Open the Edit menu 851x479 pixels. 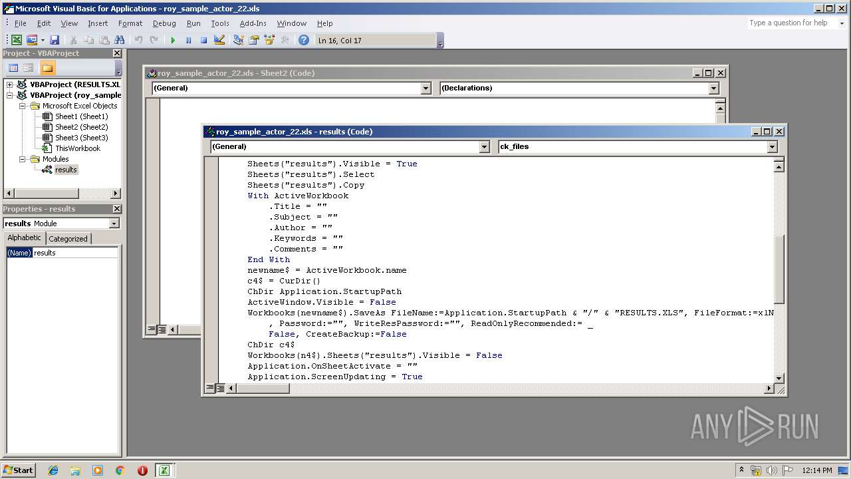point(44,23)
